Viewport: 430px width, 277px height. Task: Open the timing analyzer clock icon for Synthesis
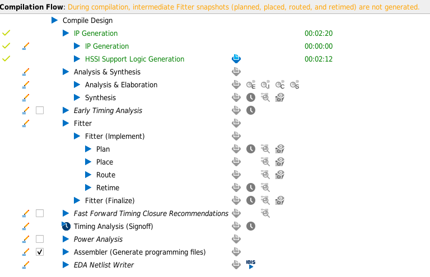click(251, 97)
